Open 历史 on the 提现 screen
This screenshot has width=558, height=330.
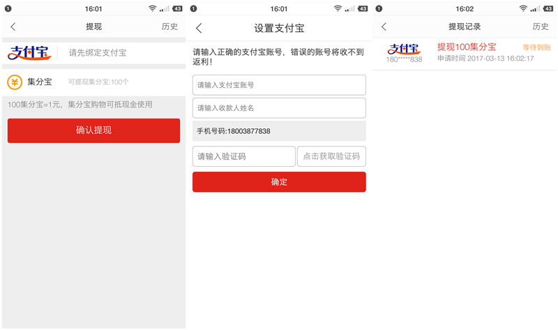pos(169,27)
